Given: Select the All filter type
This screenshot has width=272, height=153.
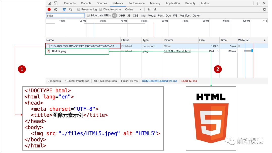Looking at the screenshot, I should pos(114,16).
